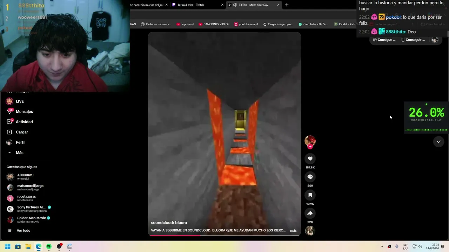Screen dimensions: 449x252
Task: Open File Explorer from taskbar
Action: point(28,246)
